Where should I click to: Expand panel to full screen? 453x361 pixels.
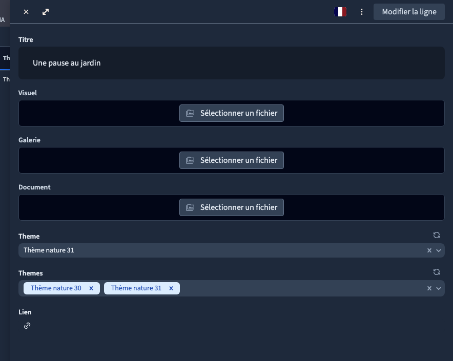[46, 12]
